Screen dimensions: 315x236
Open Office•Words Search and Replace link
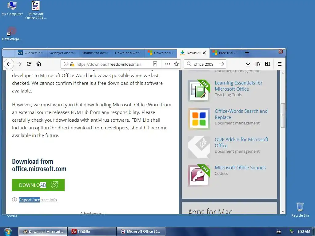click(x=241, y=114)
